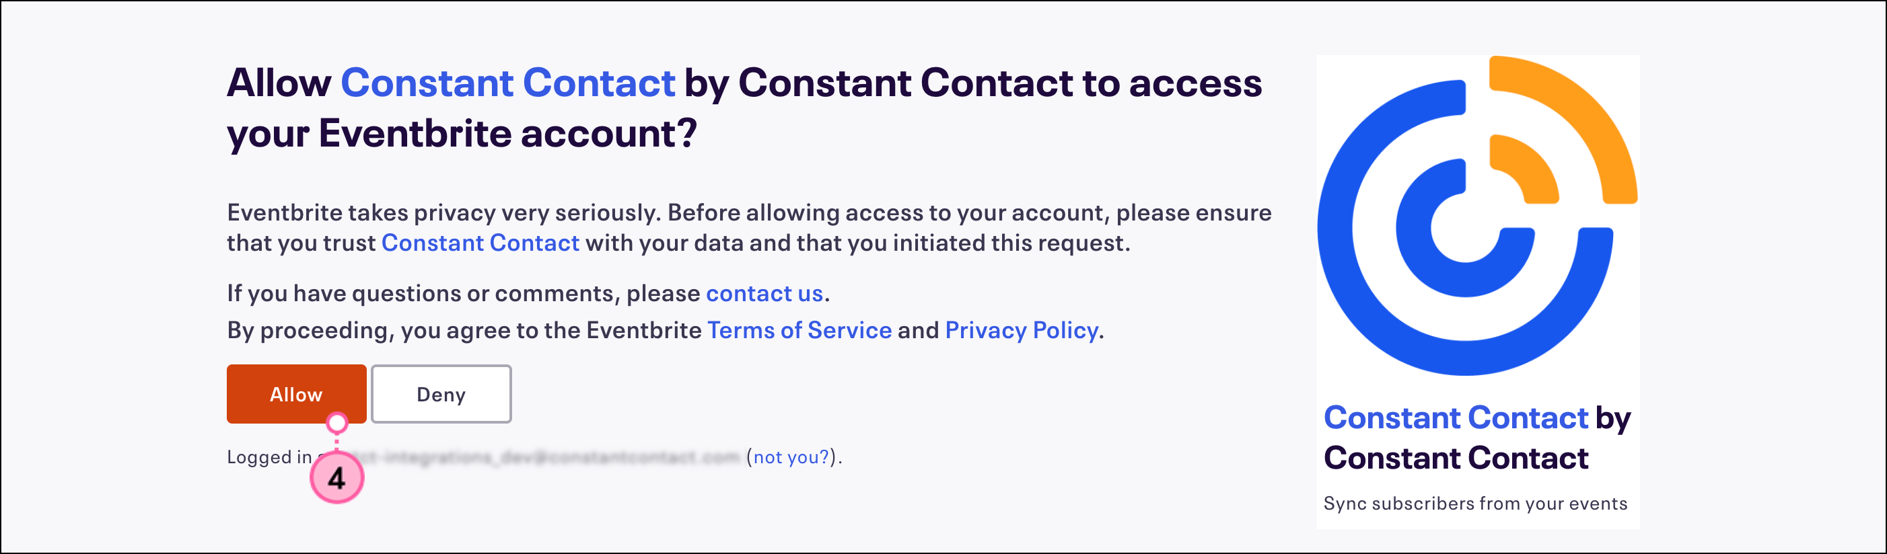The height and width of the screenshot is (554, 1887).
Task: Click the pink step 4 marker badge
Action: click(337, 479)
